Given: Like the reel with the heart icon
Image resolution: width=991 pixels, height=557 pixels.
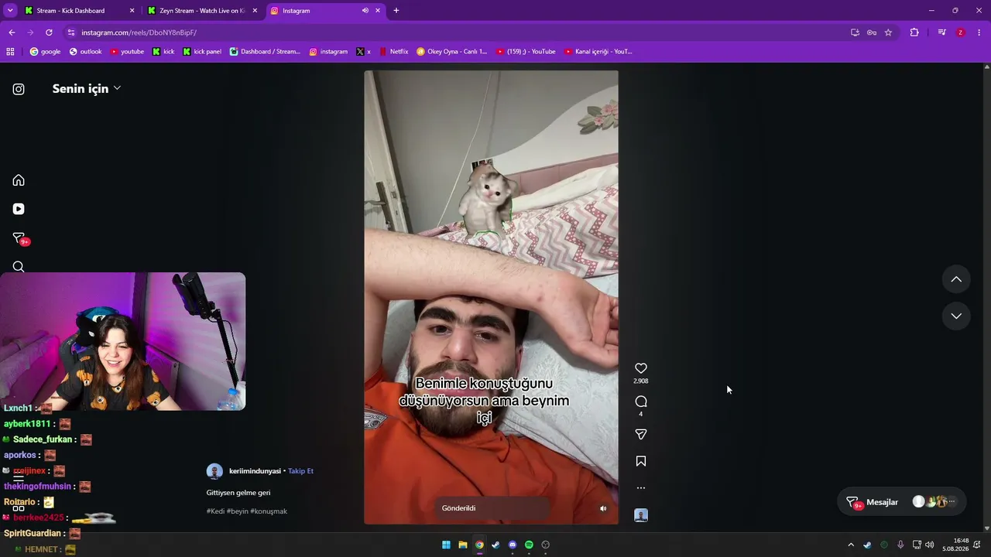Looking at the screenshot, I should 641,368.
